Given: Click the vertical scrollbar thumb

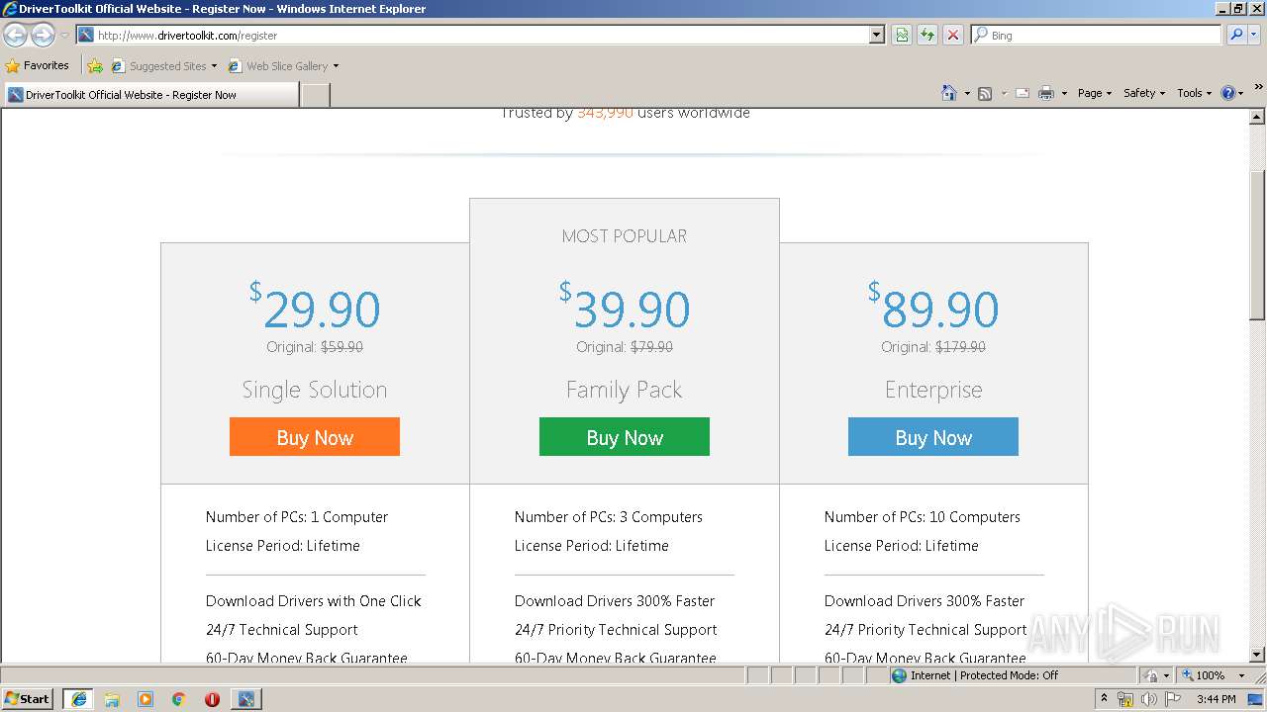Looking at the screenshot, I should click(1257, 245).
